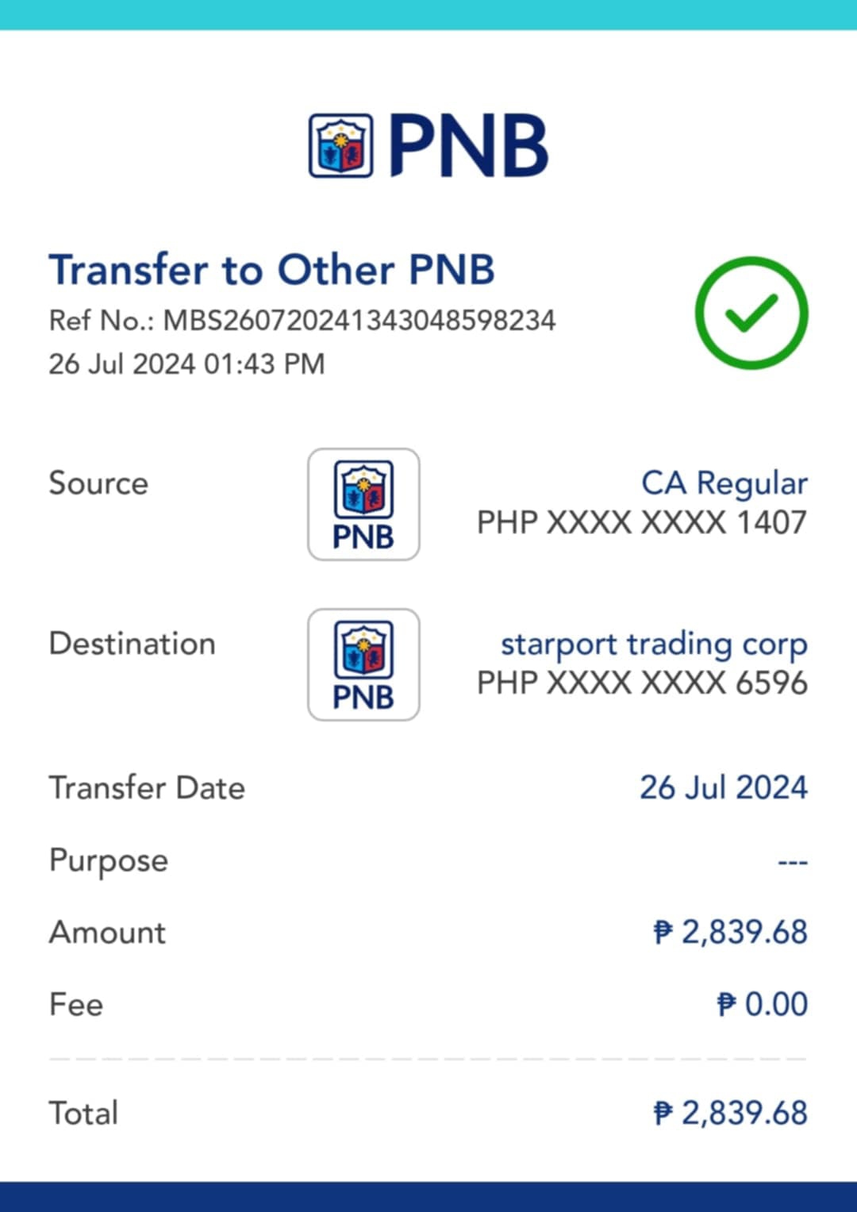Tap the Amount value ₱ 2,839.68

coord(730,933)
